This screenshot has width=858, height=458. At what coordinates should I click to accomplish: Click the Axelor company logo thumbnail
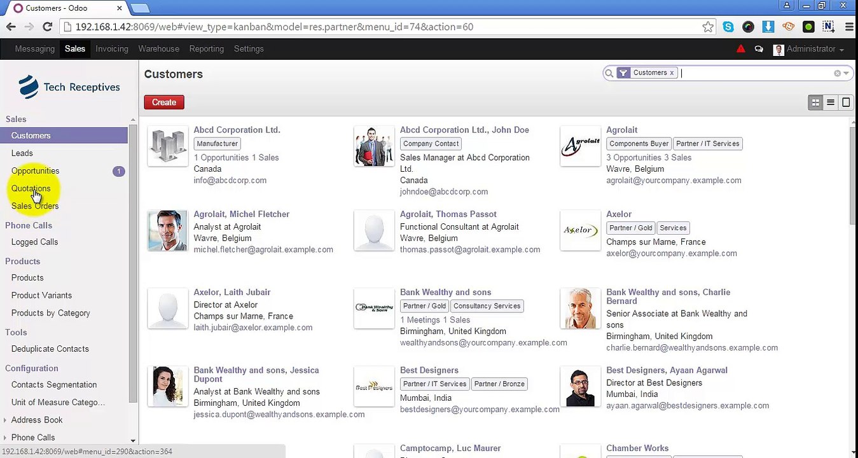pos(580,230)
